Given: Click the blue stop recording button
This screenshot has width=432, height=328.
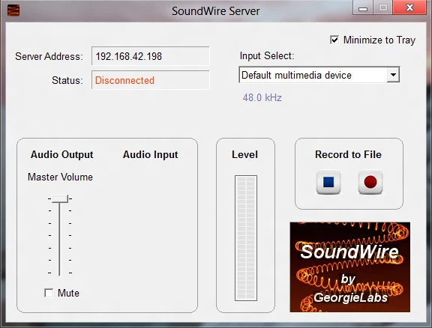Looking at the screenshot, I should tap(328, 182).
